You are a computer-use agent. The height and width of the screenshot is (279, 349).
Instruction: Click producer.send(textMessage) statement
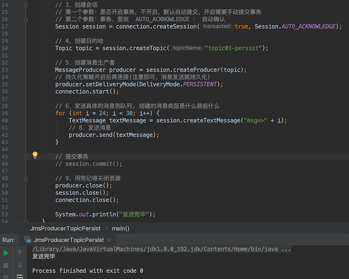(114, 135)
